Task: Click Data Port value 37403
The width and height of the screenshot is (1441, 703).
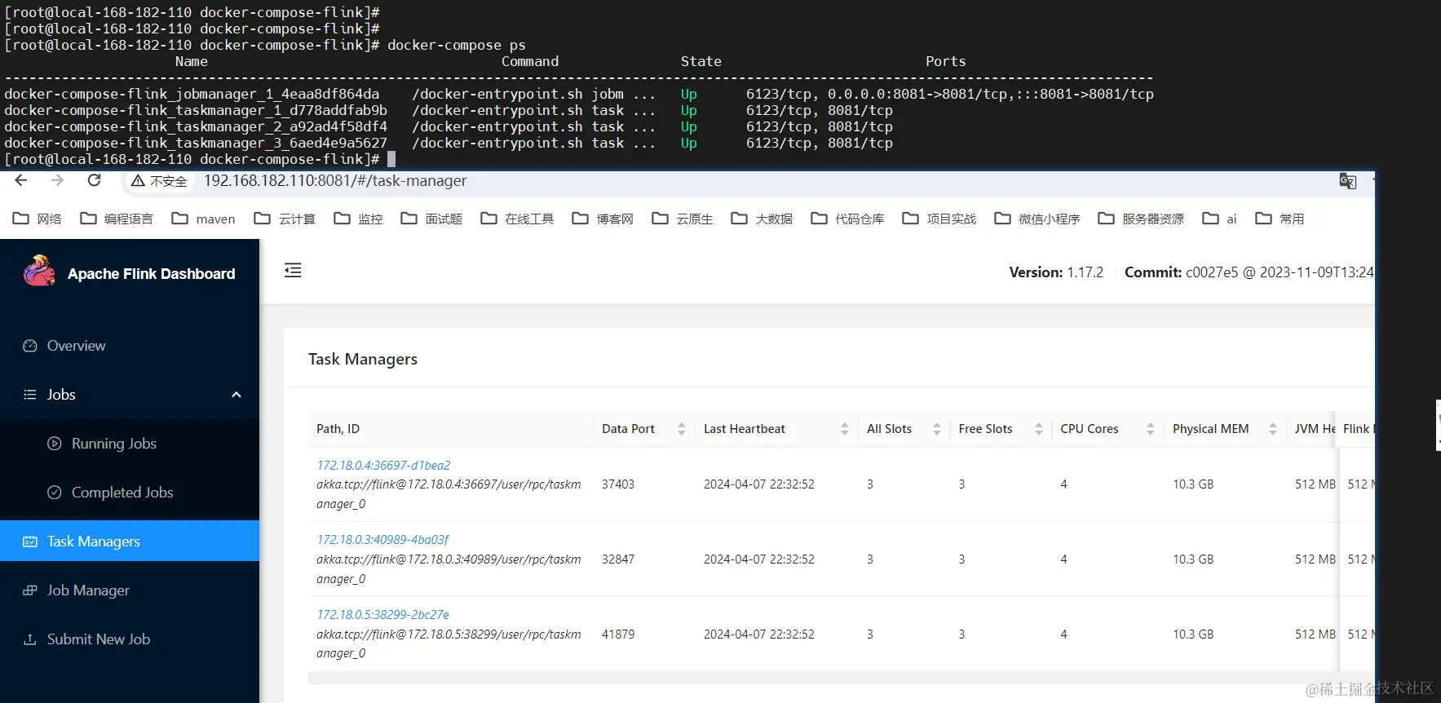Action: click(618, 484)
